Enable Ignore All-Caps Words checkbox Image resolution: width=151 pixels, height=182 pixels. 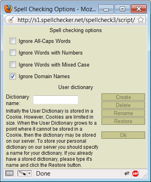click(13, 41)
